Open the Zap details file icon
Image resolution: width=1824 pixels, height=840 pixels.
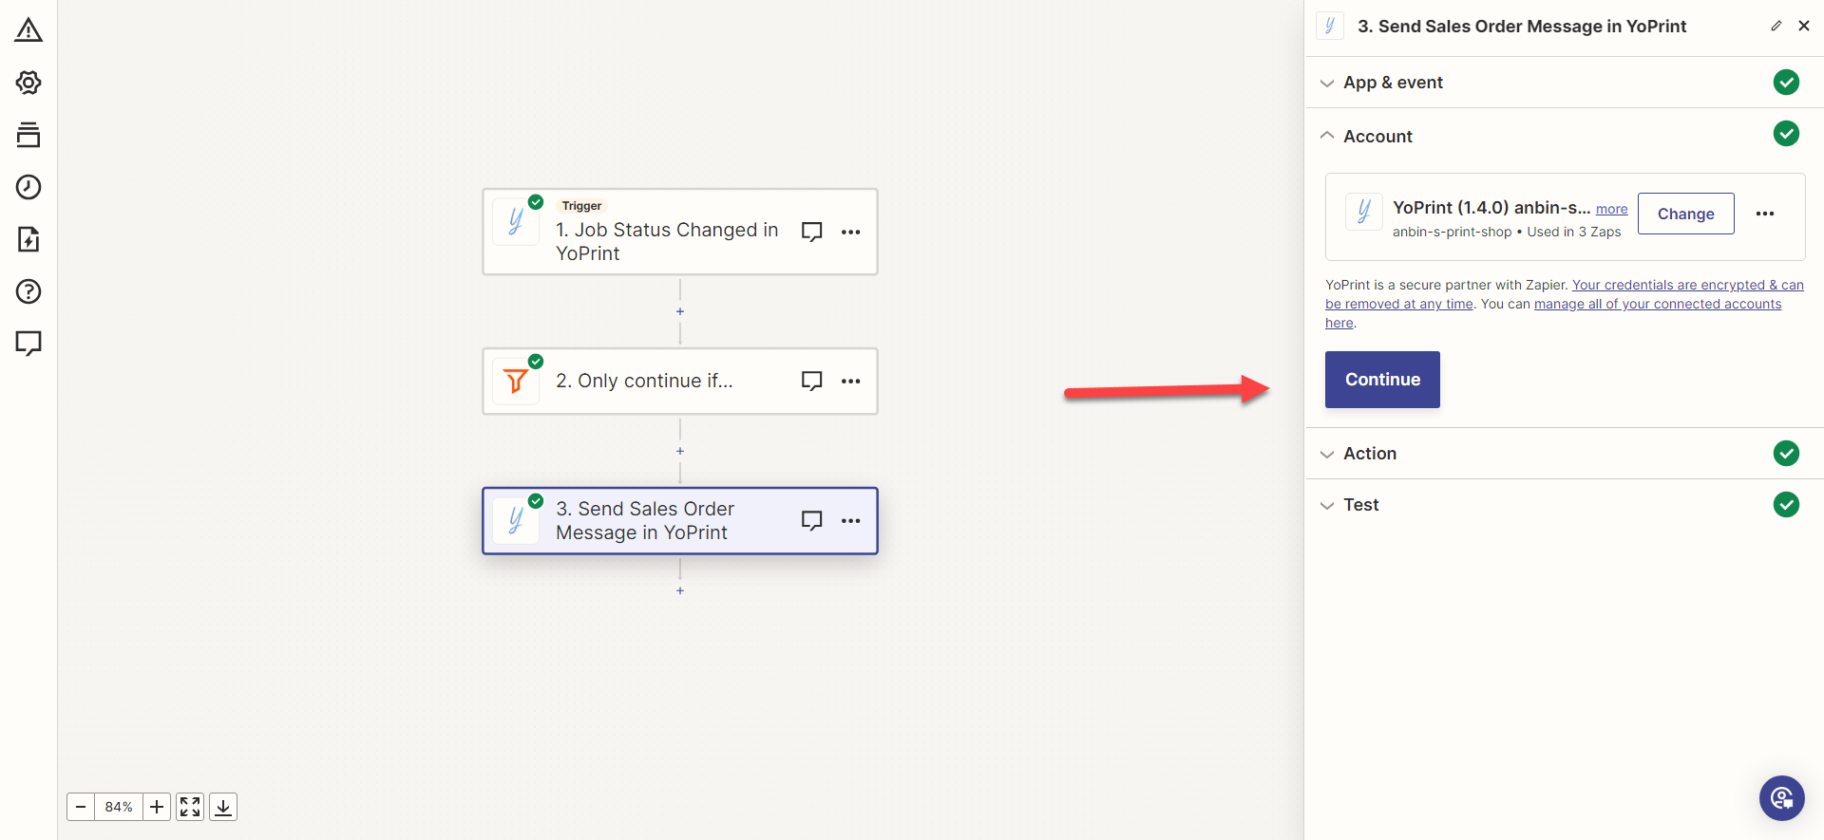[x=28, y=239]
